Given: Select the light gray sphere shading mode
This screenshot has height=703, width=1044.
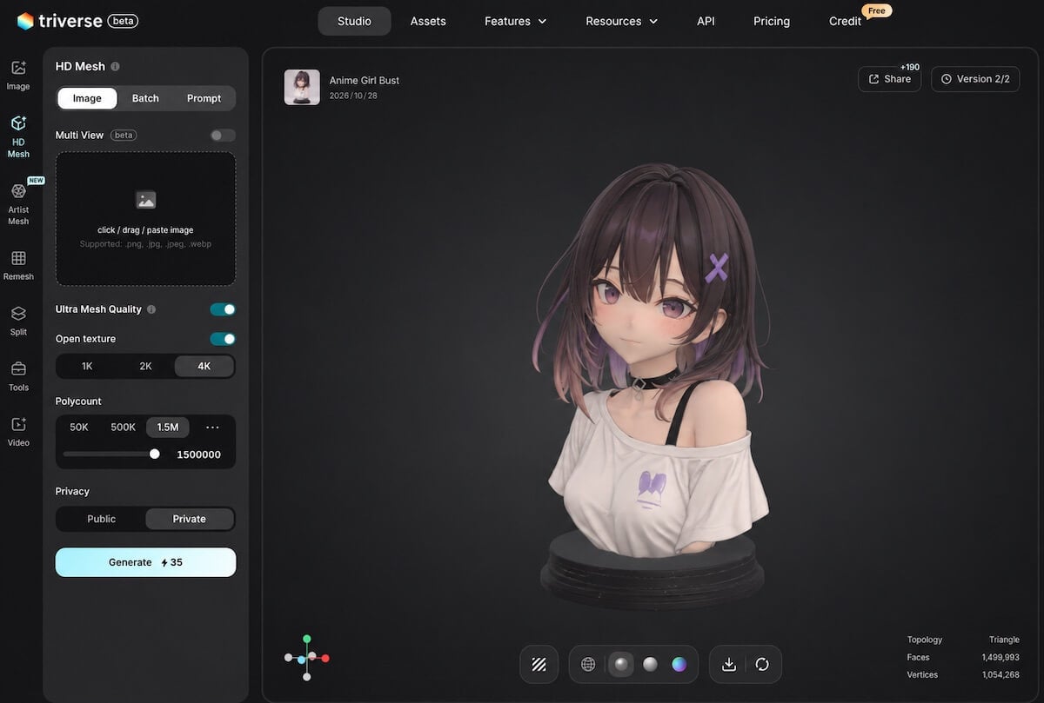Looking at the screenshot, I should pyautogui.click(x=650, y=665).
